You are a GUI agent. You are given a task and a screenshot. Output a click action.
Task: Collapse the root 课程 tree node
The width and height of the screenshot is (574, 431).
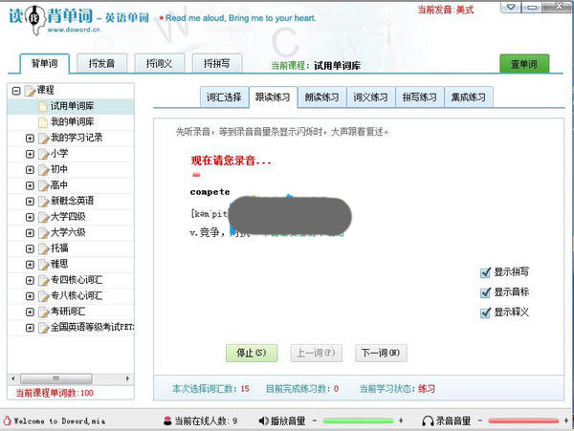point(17,91)
